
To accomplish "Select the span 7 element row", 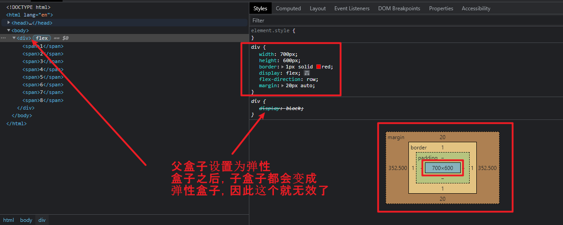I will click(43, 92).
